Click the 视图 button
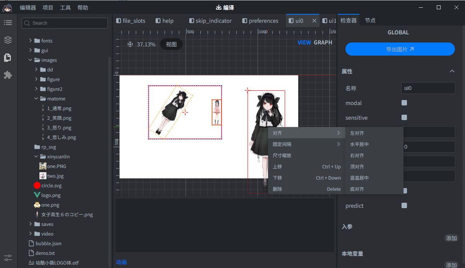This screenshot has height=268, width=465. [171, 44]
